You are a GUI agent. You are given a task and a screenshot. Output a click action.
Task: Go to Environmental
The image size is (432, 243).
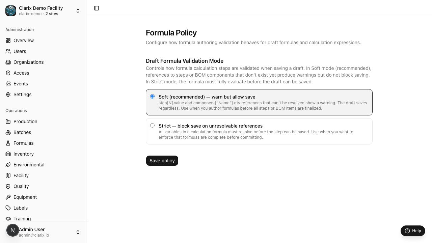click(43, 165)
